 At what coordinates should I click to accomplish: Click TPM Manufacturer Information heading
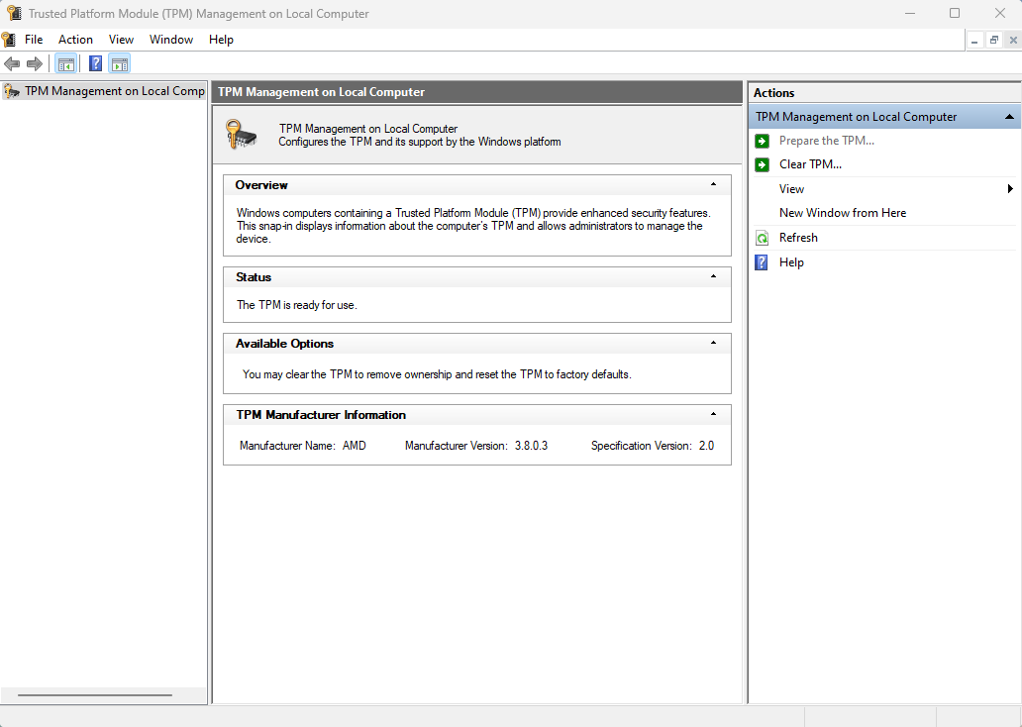coord(321,415)
